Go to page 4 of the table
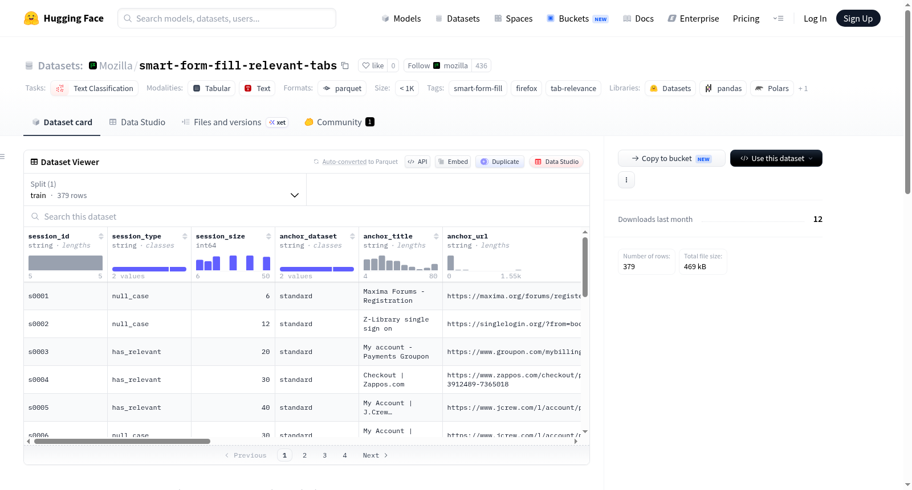 pos(345,455)
